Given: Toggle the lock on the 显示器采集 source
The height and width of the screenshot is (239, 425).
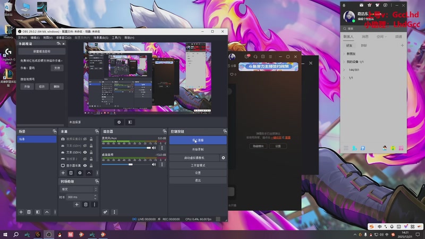Looking at the screenshot, I should pos(91,165).
